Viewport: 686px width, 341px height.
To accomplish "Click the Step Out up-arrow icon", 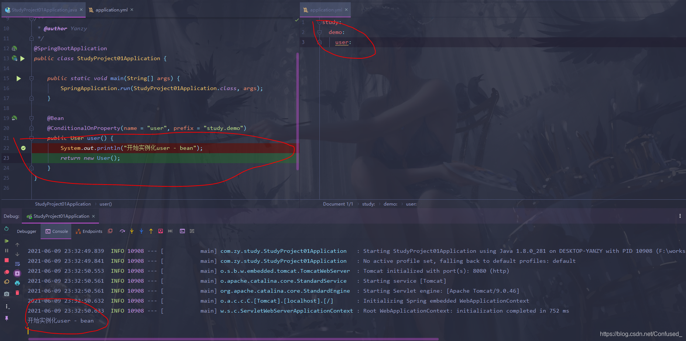I will (151, 231).
